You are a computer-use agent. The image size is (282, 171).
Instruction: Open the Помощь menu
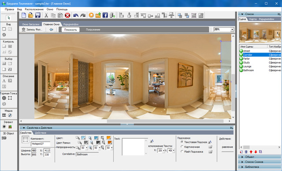pyautogui.click(x=62, y=9)
